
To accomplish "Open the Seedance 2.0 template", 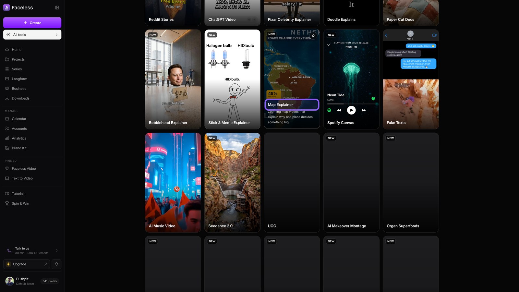I will click(x=232, y=182).
